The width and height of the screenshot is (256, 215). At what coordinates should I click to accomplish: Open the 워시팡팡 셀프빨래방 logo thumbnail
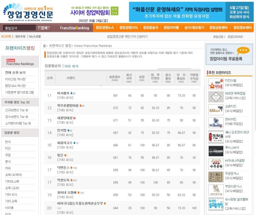click(216, 204)
